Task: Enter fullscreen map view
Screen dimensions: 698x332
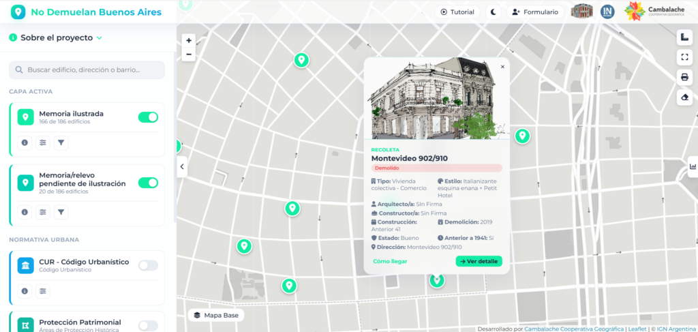Action: tap(684, 57)
